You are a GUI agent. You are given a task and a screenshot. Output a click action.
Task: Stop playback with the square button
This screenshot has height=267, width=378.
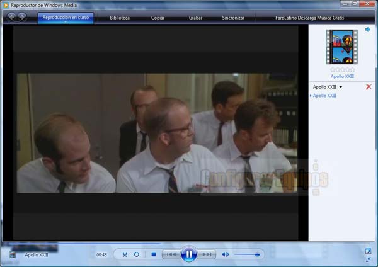[x=154, y=254]
